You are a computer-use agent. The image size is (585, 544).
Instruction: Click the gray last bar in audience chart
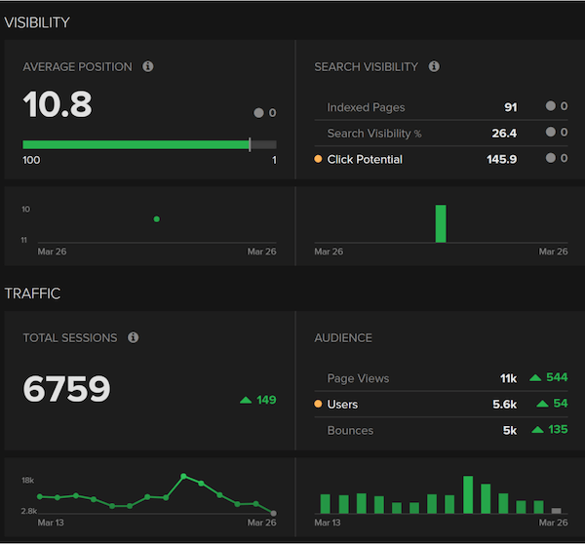[557, 511]
